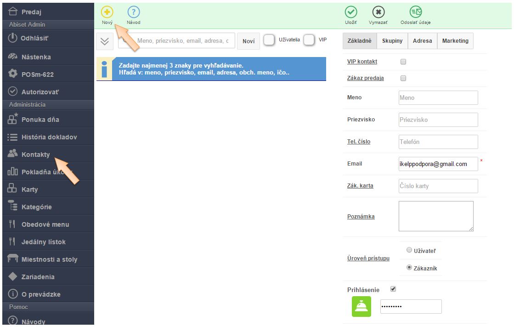Click the yellow plus Nový icon

point(107,12)
